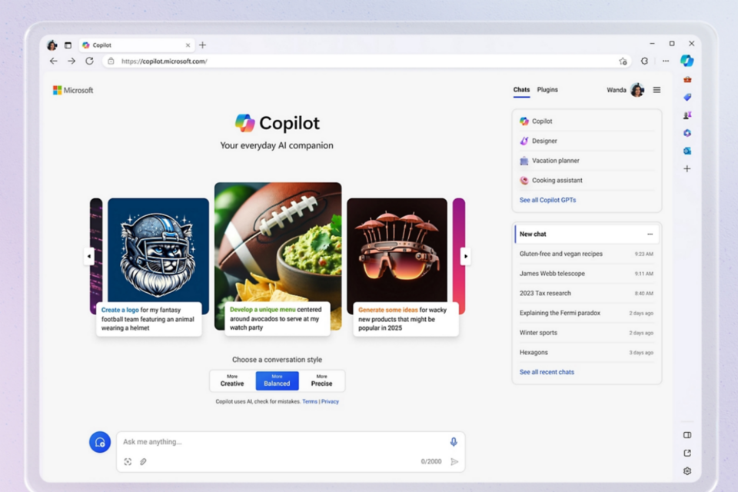Click the add image screenshot icon
738x492 pixels.
[128, 462]
